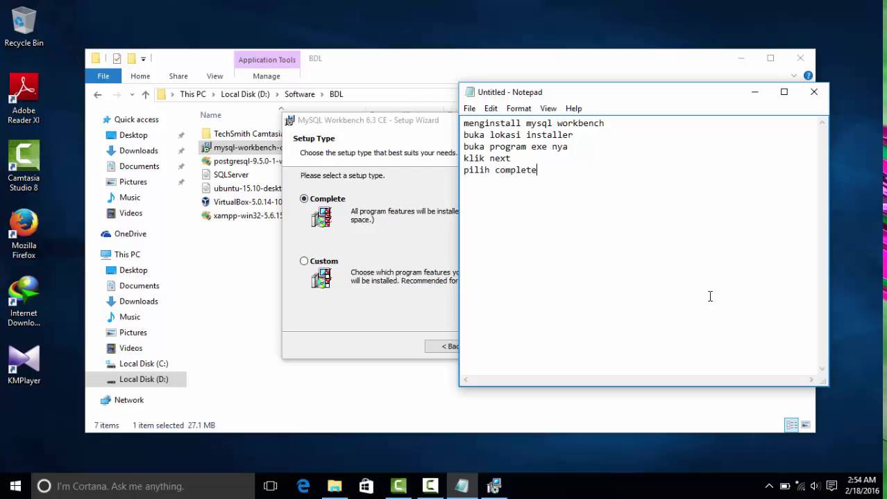Go up one folder level in Explorer
This screenshot has height=499, width=887.
point(145,94)
